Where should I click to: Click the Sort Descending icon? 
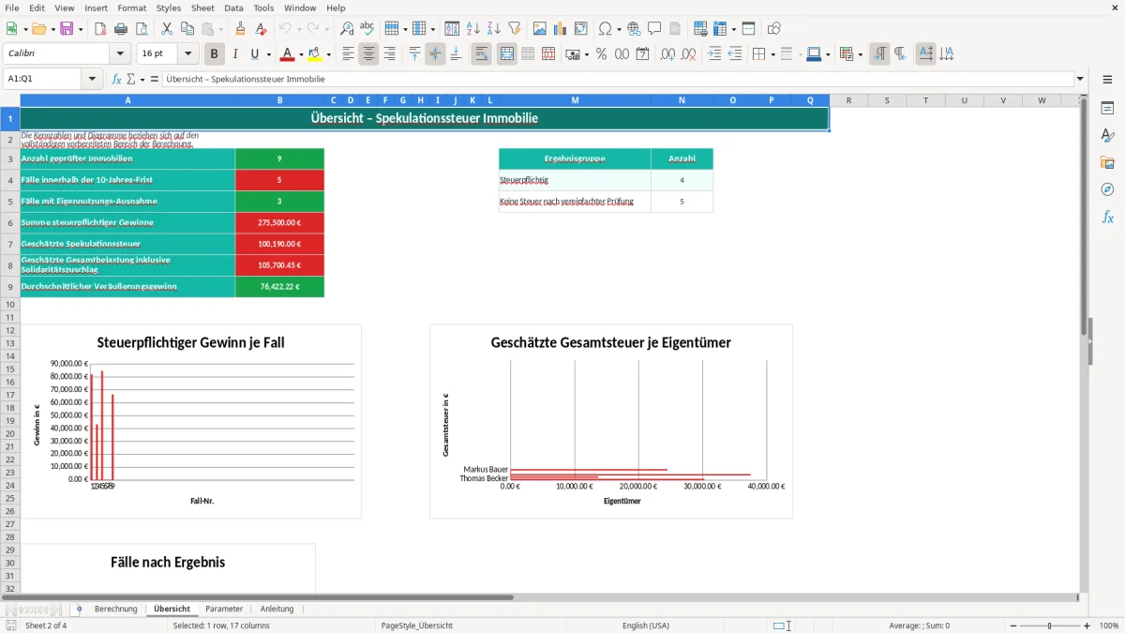pos(494,29)
